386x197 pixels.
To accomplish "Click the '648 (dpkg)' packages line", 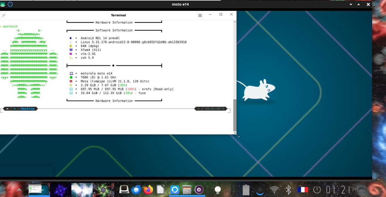I will pyautogui.click(x=90, y=46).
